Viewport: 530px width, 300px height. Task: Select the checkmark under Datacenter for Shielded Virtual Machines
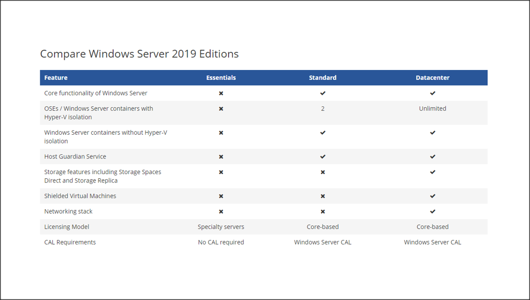coord(433,196)
